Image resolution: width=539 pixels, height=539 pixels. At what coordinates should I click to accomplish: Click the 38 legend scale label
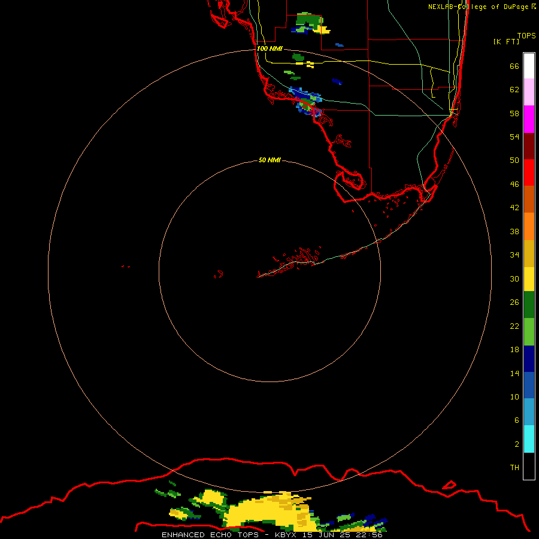coord(514,232)
